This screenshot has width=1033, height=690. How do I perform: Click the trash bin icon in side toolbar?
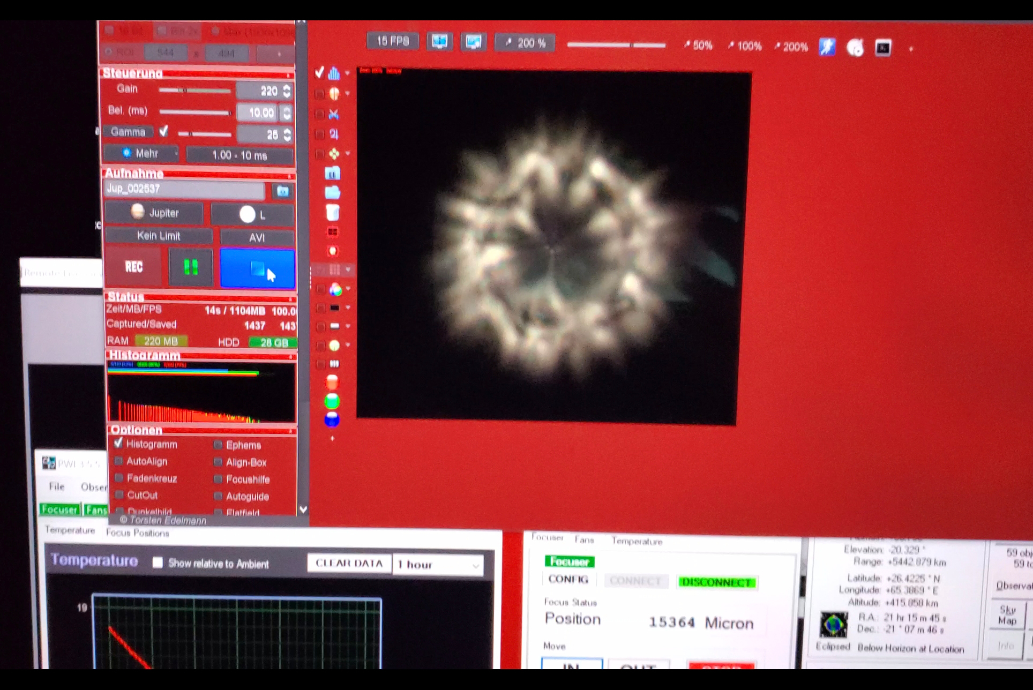pos(333,212)
